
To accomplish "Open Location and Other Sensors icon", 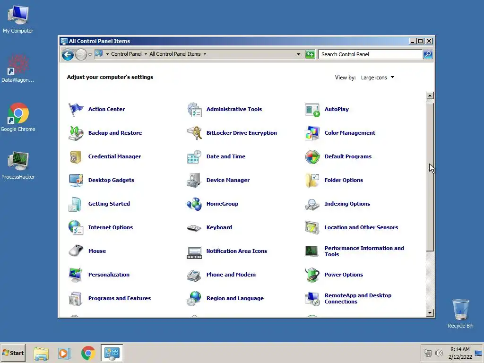I will click(312, 227).
